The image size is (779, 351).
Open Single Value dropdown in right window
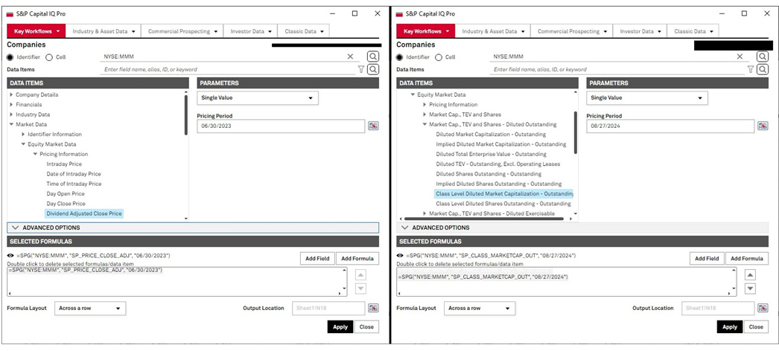647,97
